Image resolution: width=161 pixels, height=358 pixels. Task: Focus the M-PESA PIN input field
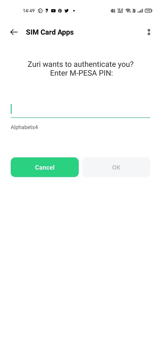pos(80,109)
